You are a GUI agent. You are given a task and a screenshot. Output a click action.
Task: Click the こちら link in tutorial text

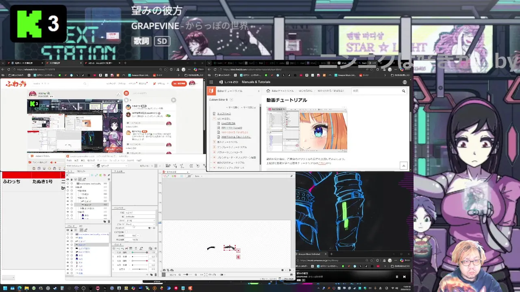[322, 163]
